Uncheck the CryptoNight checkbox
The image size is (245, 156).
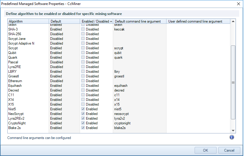pyautogui.click(x=83, y=123)
